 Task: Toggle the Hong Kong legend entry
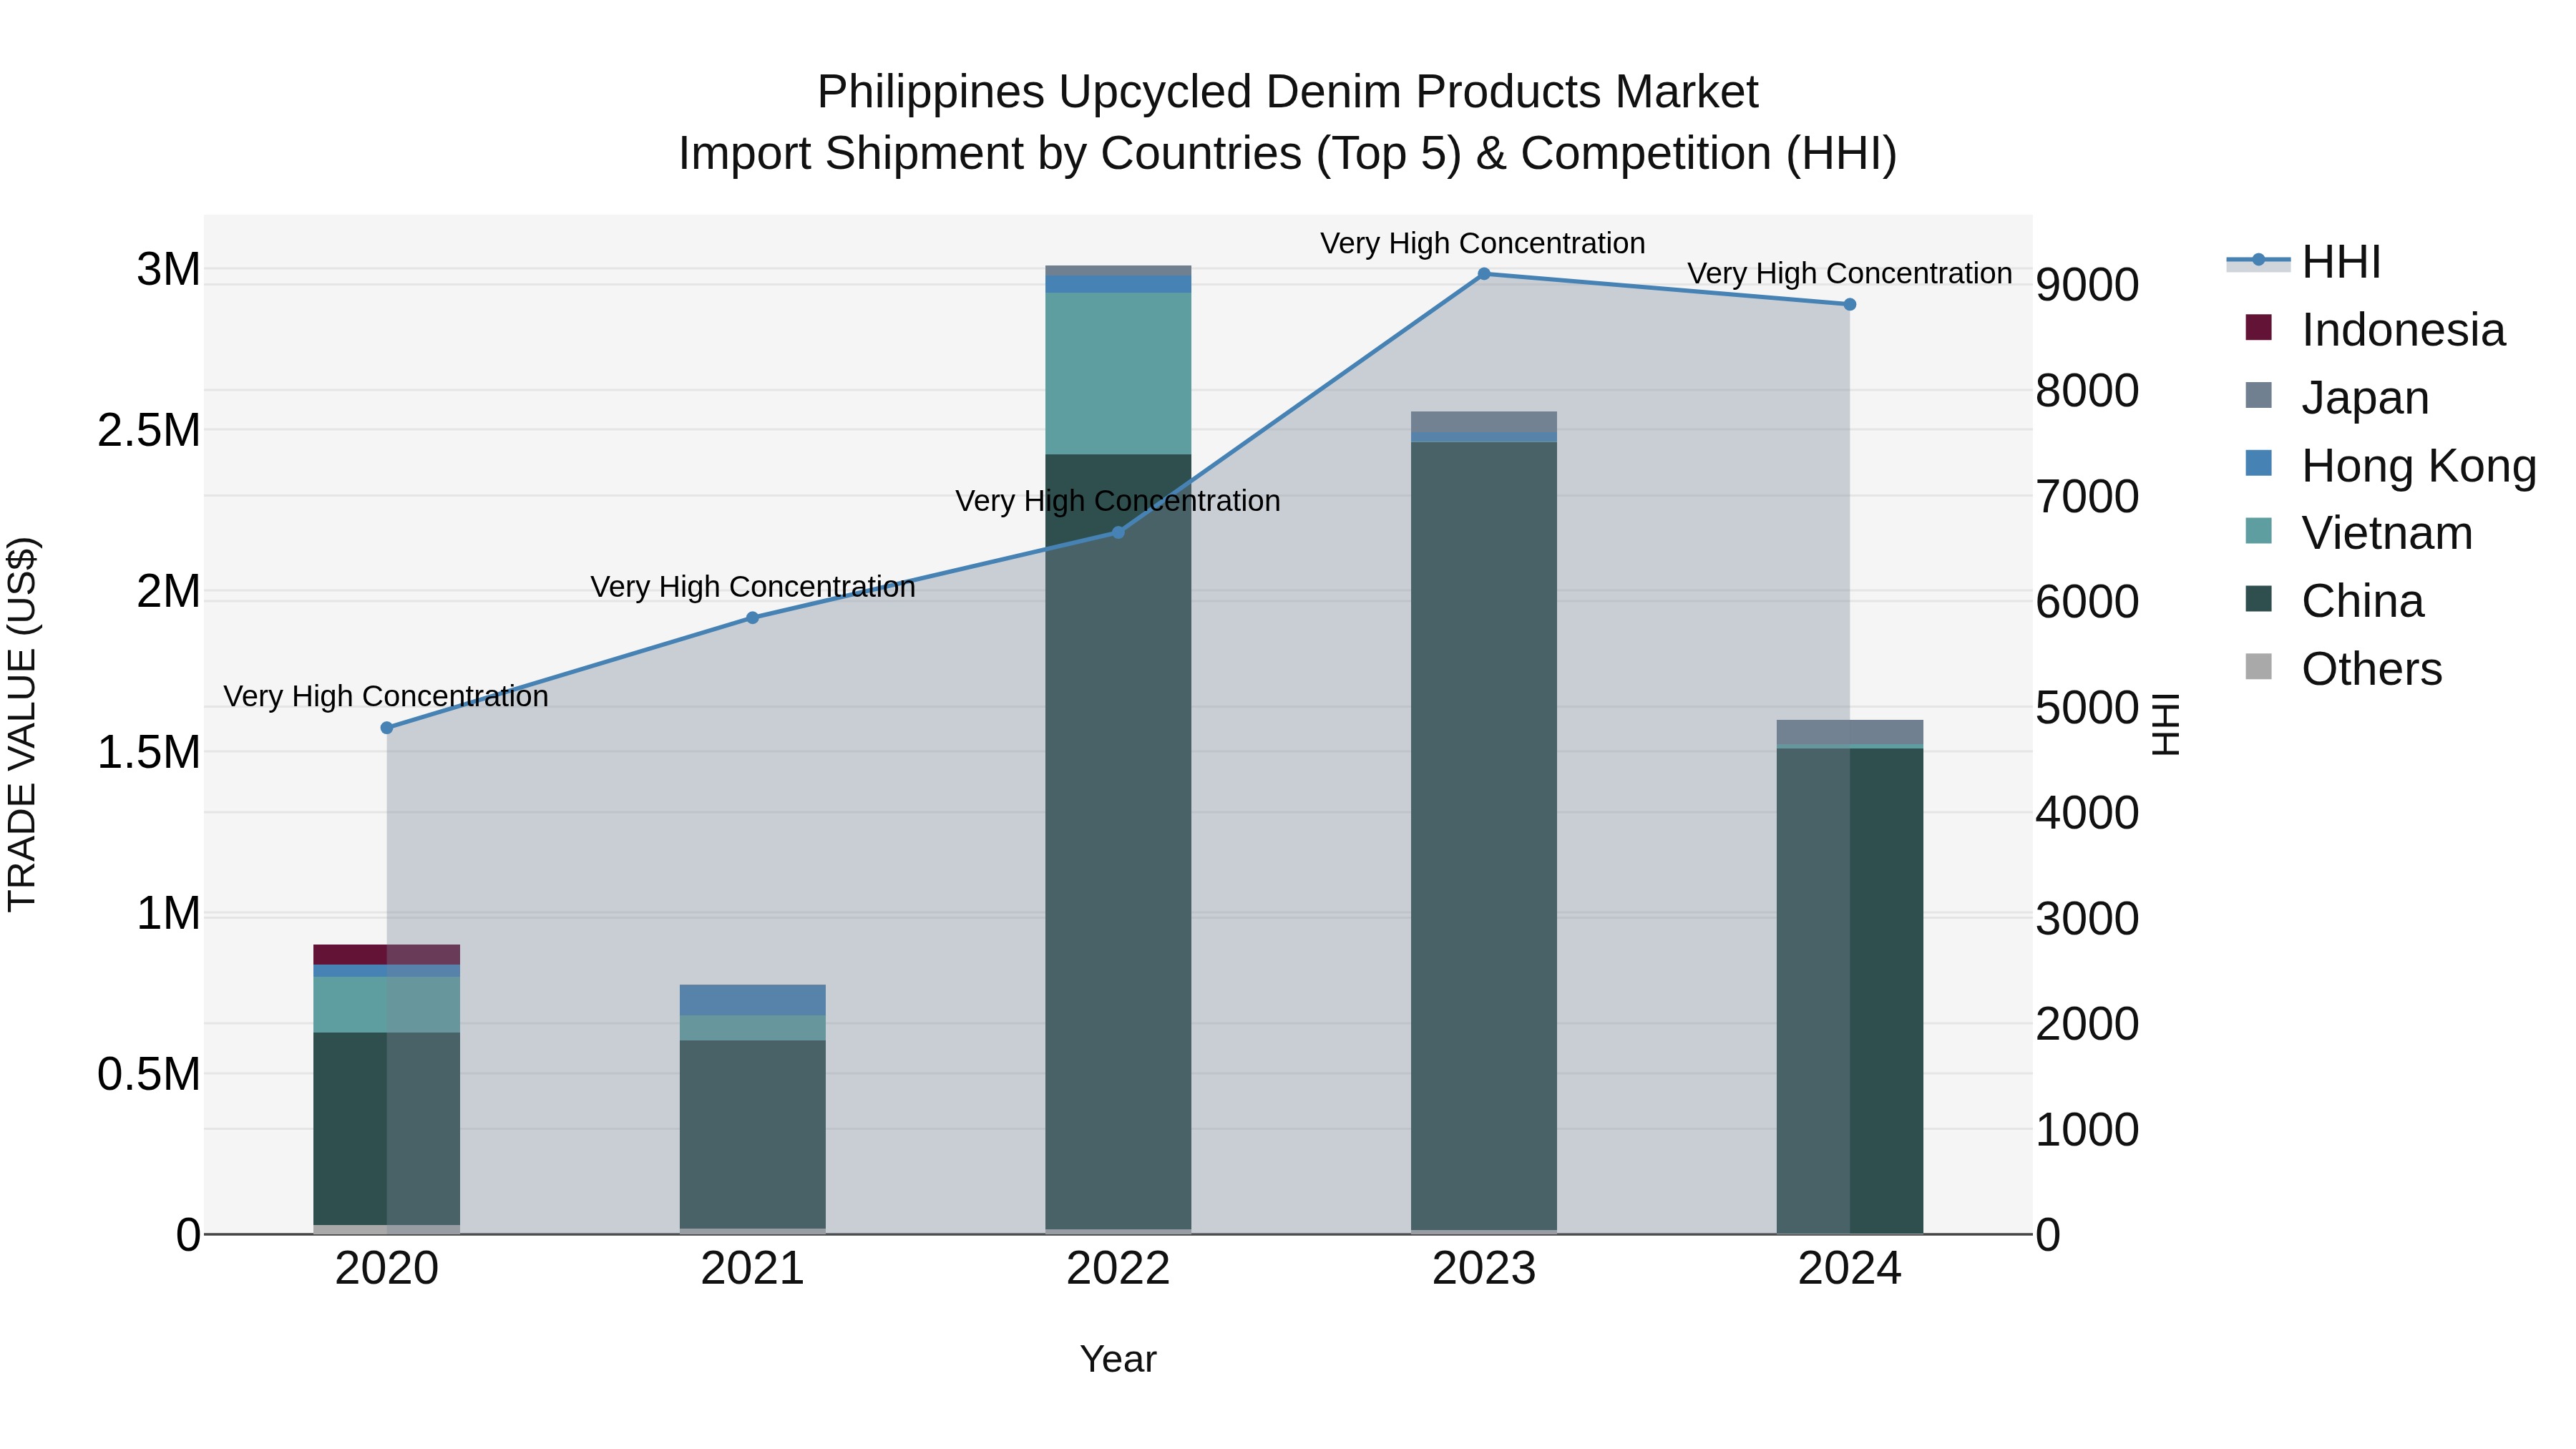[2390, 465]
